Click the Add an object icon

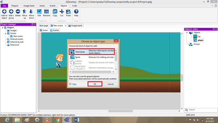(x=4, y=11)
